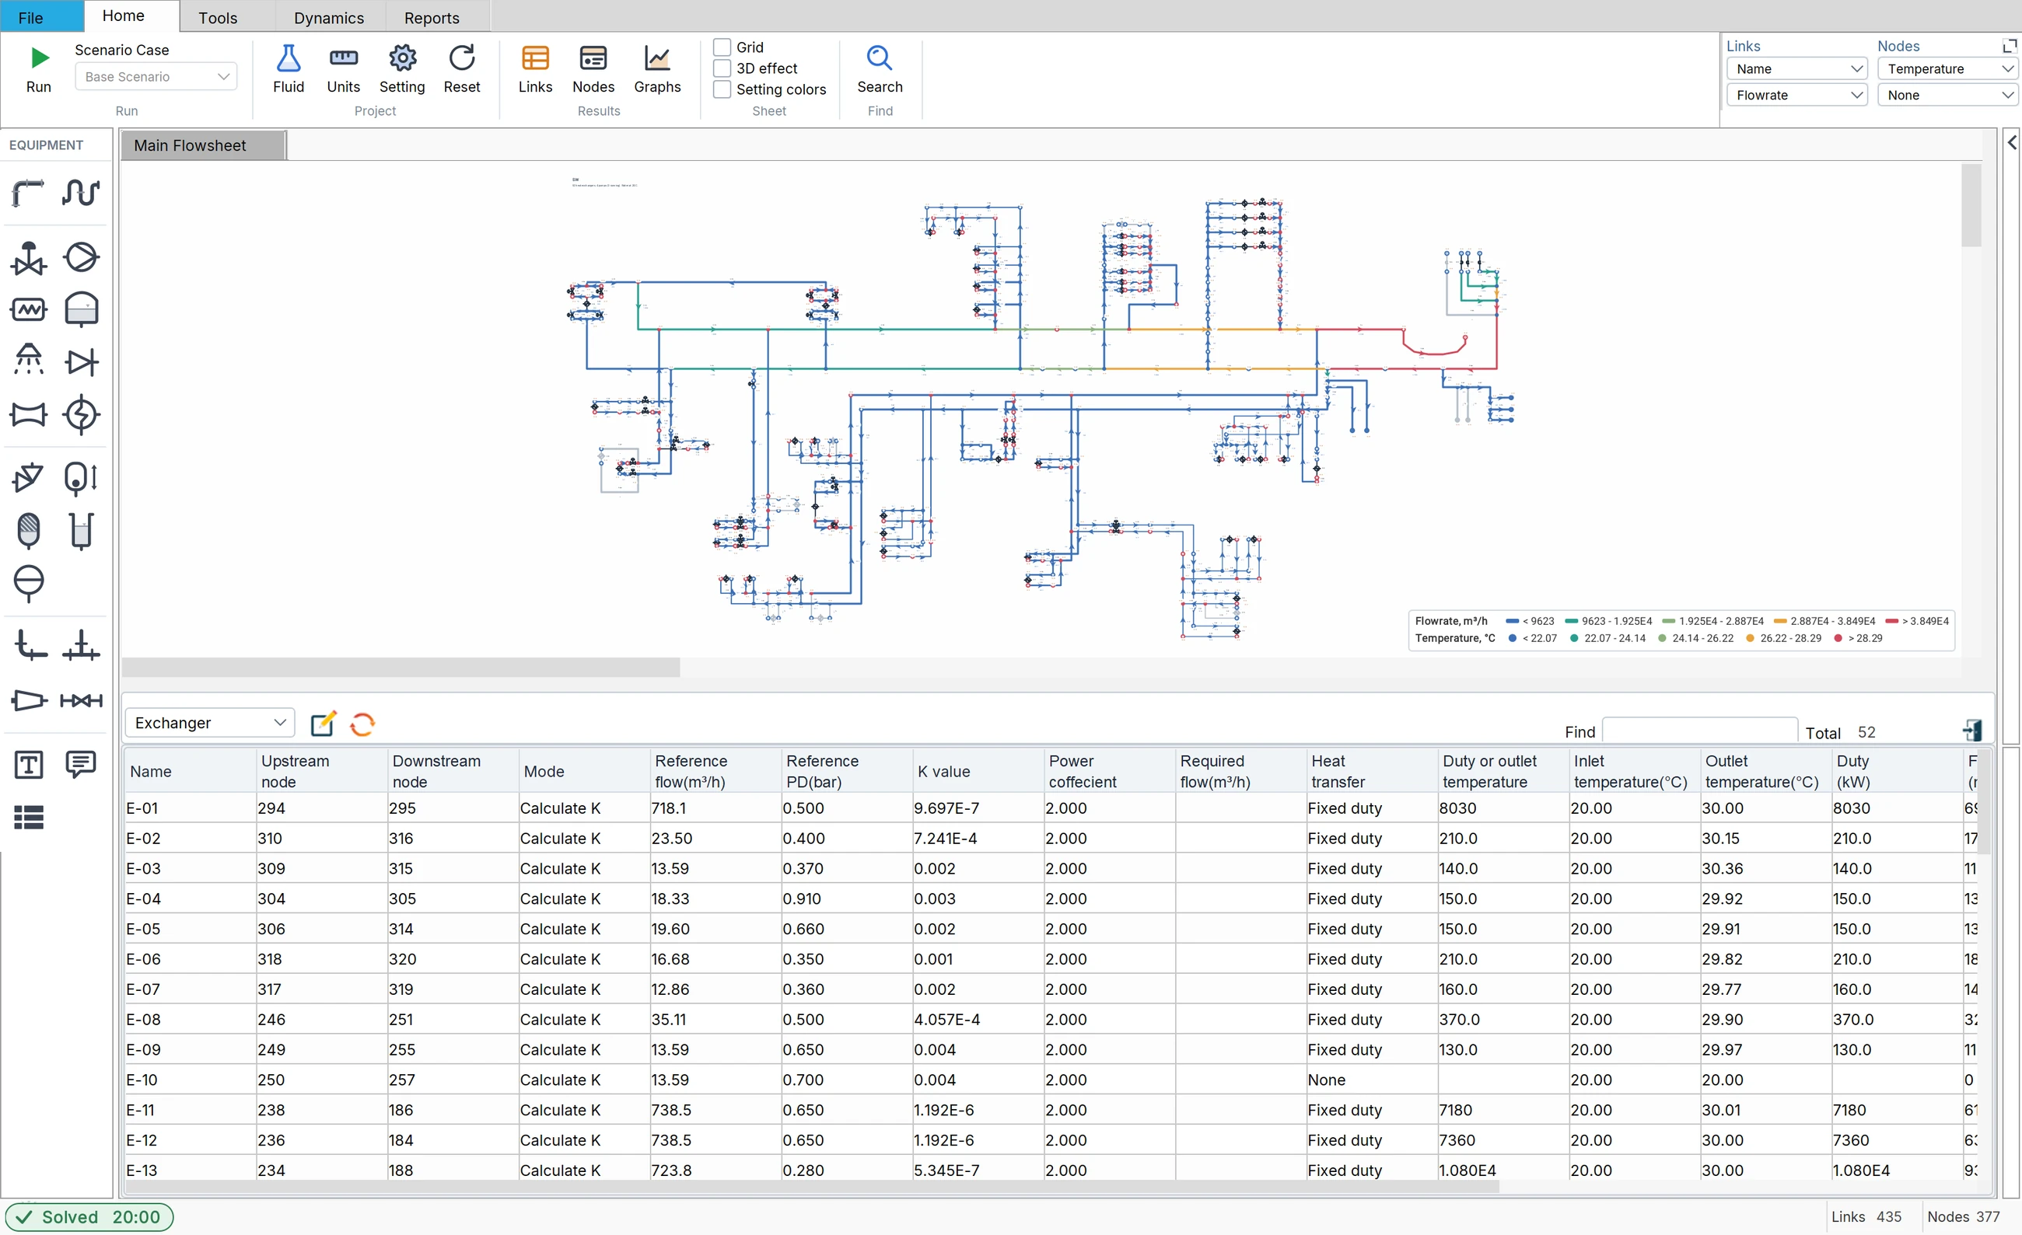Select the check valve equipment icon
Viewport: 2022px width, 1235px height.
pos(80,361)
